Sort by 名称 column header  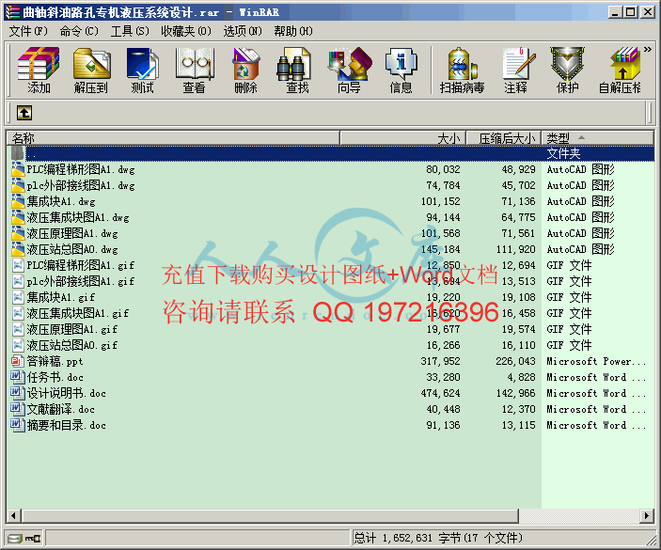coord(173,138)
